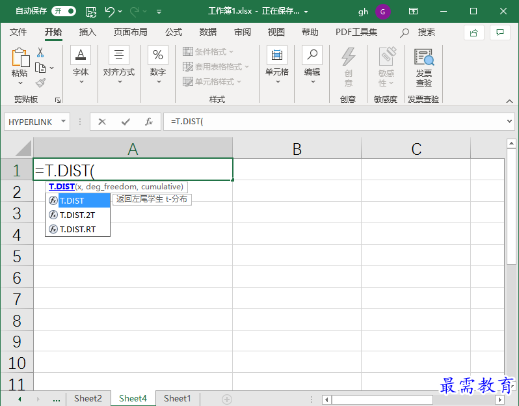Select T.DIST.RT in the autocomplete list

(78, 229)
